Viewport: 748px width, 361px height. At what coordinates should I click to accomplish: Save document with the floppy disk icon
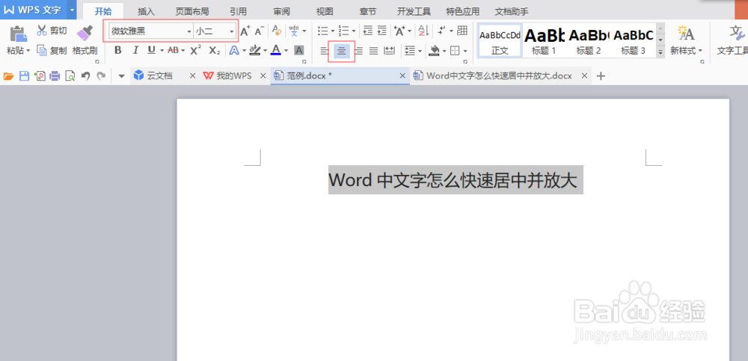[x=24, y=75]
